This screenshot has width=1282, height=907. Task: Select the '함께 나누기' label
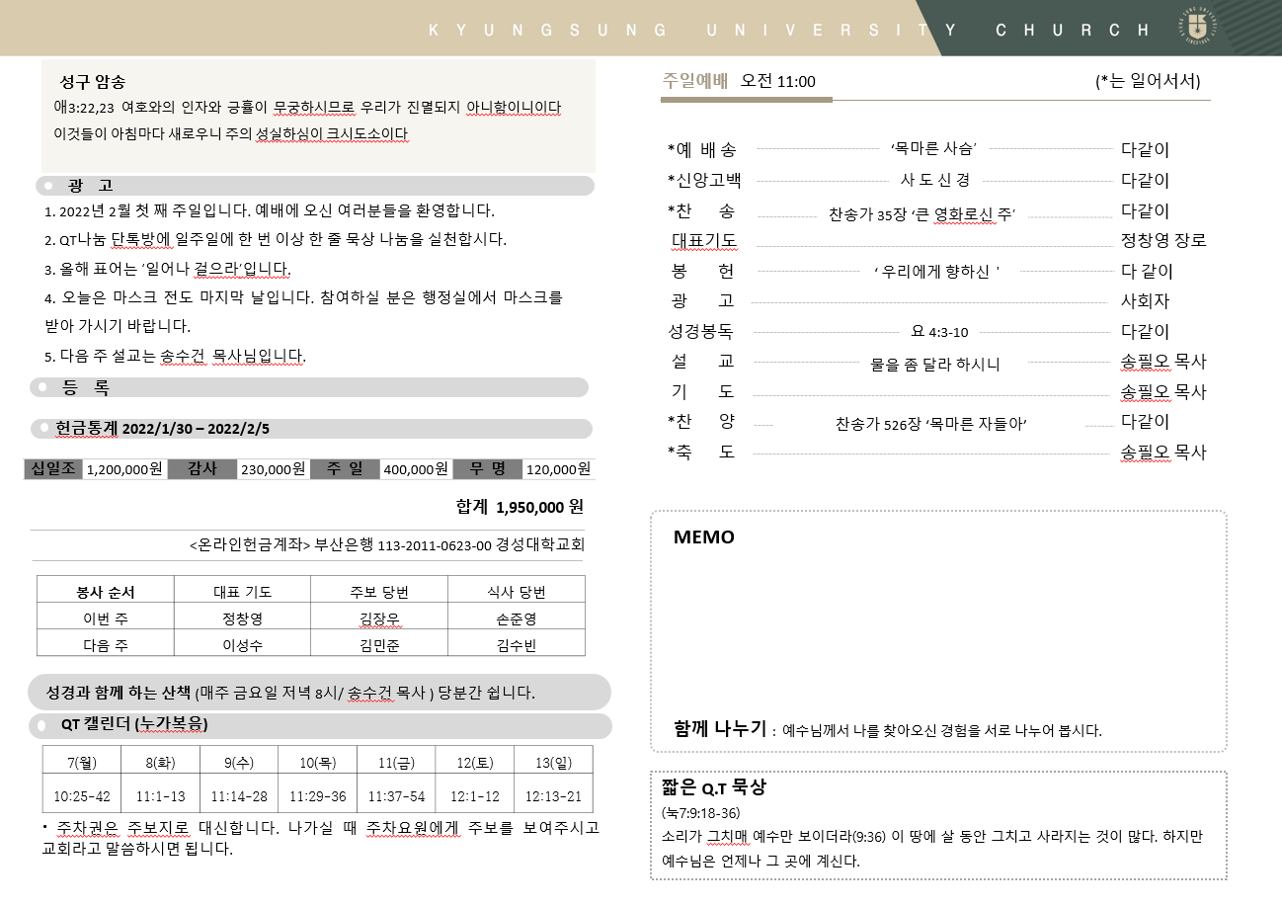click(x=720, y=729)
